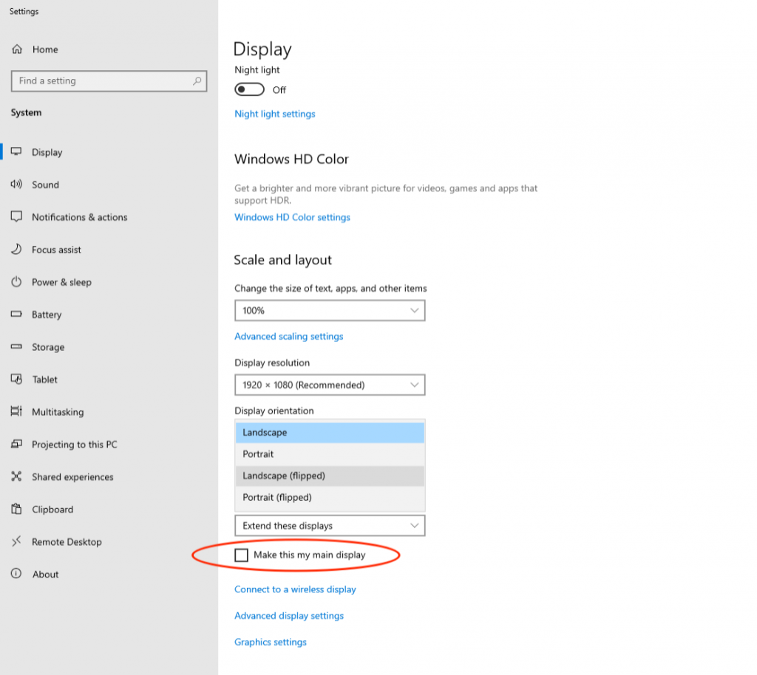
Task: Open the Extend these displays dropdown
Action: [330, 525]
